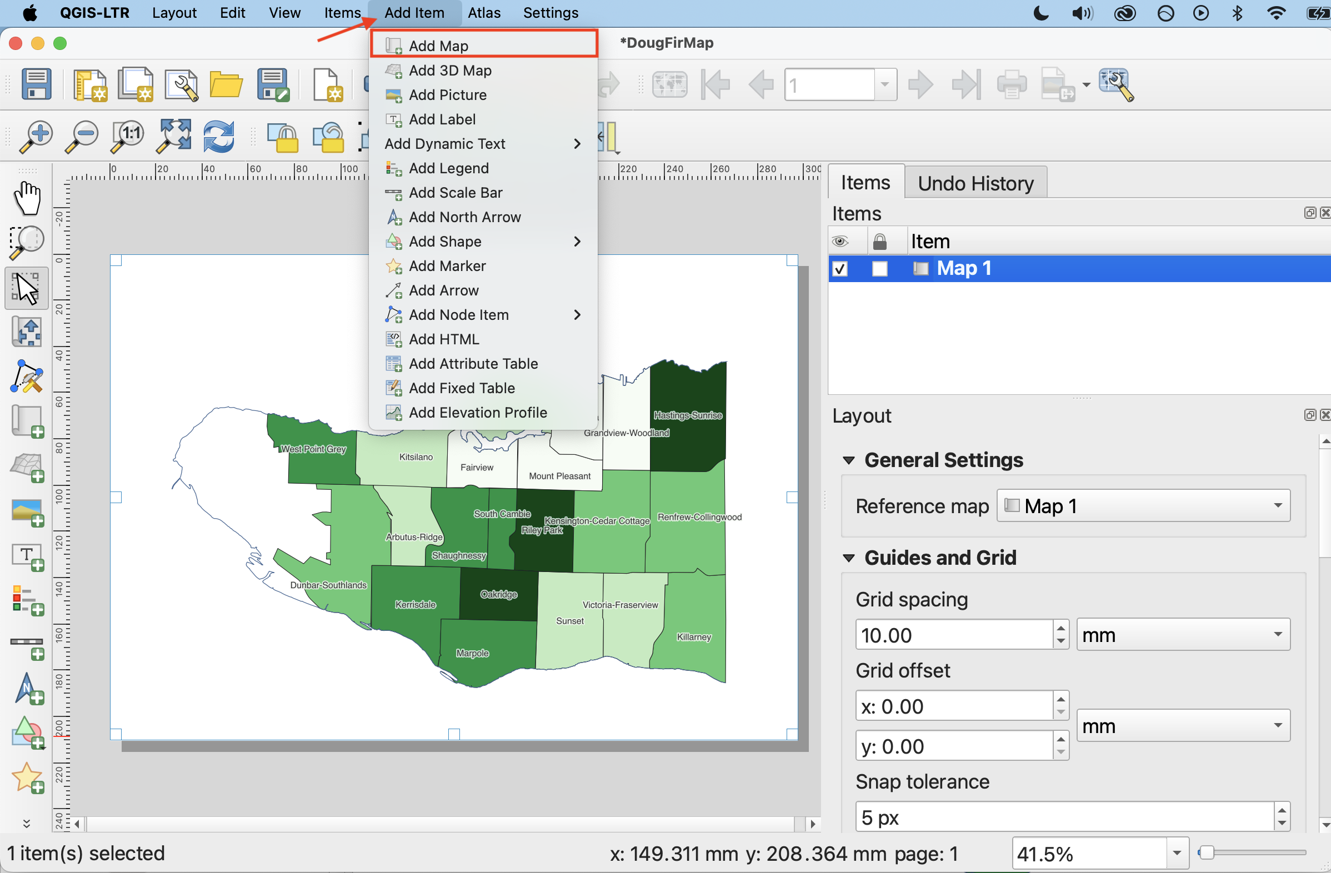Click the Zoom Full toolbar icon
Image resolution: width=1331 pixels, height=873 pixels.
pyautogui.click(x=173, y=137)
